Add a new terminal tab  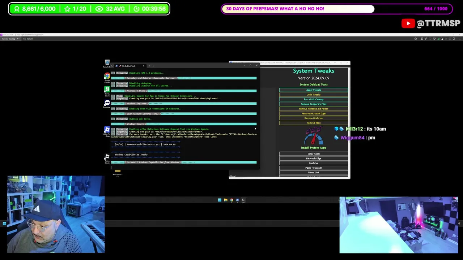point(149,66)
